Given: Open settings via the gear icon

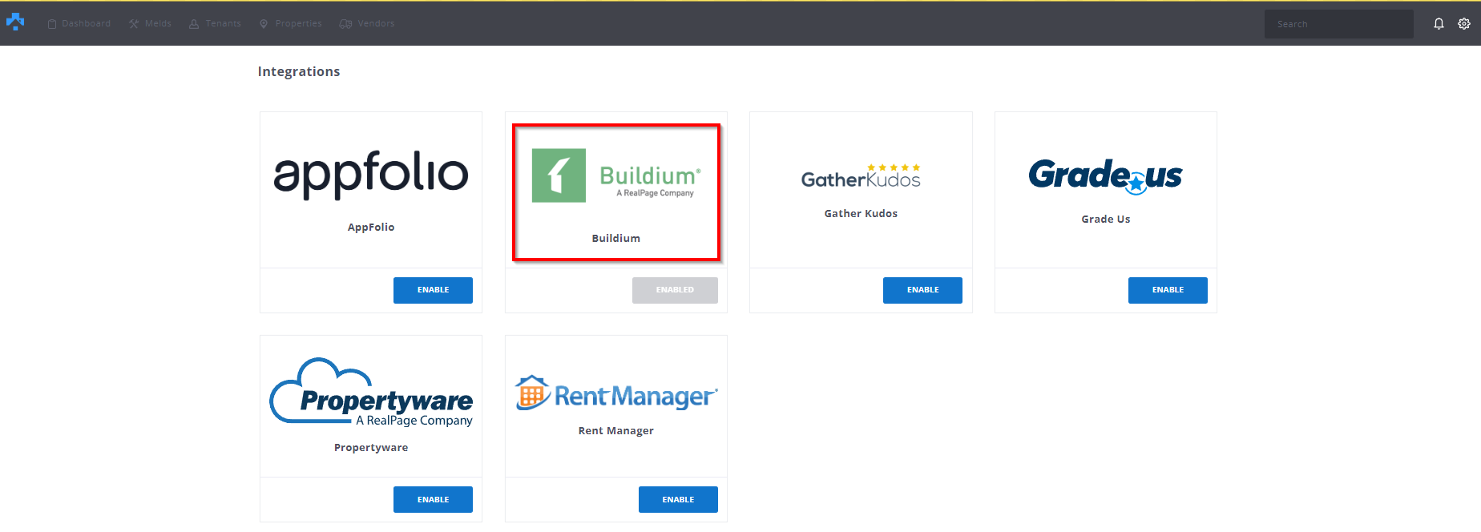Looking at the screenshot, I should 1464,24.
